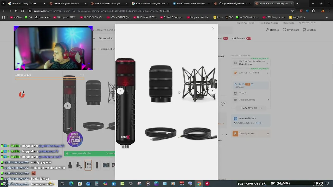Viewport: 333px width, 187px height.
Task: Open Sepetim shopping cart
Action: (309, 30)
